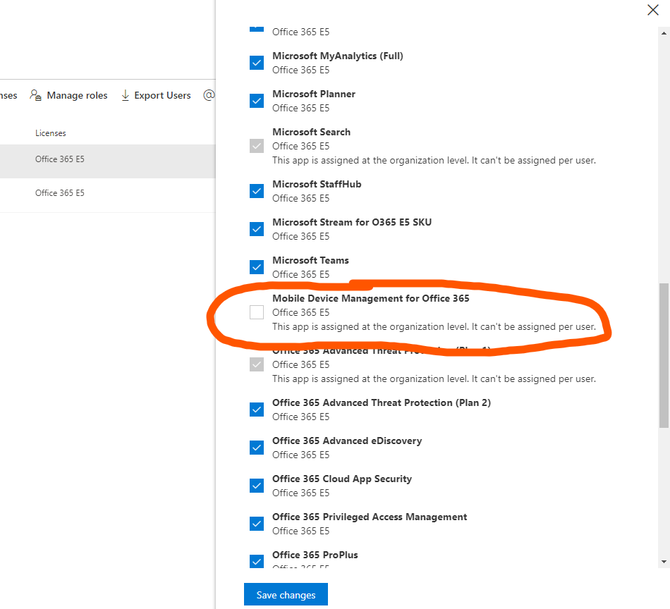
Task: Click greyed Advanced Threat Protection Plan 1 checkbox
Action: 257,364
